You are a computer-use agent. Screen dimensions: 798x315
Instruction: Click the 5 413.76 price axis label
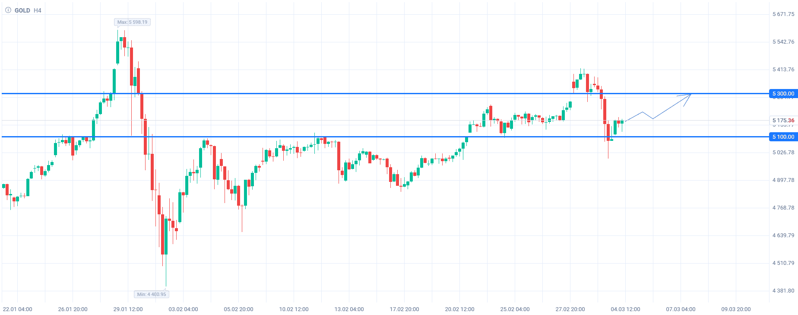[783, 70]
